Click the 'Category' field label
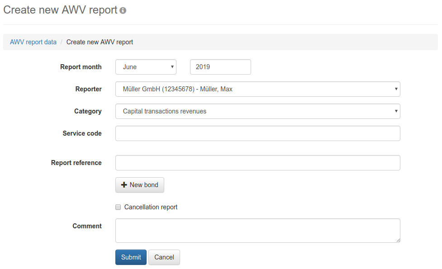Screen dimensions: 442x269 tap(88, 111)
